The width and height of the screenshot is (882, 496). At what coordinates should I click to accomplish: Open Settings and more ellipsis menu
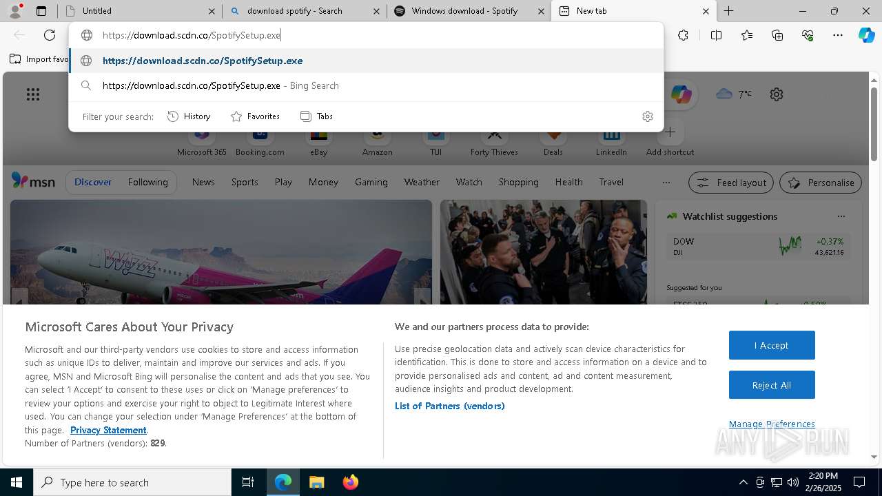pos(838,35)
